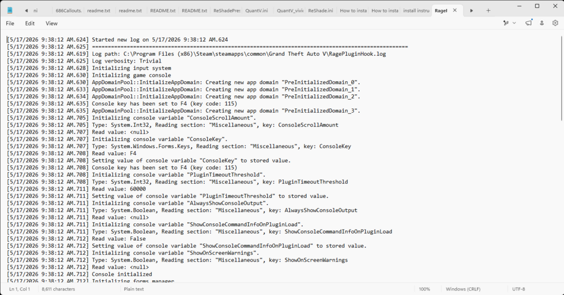Open the Notepad settings gear
The width and height of the screenshot is (564, 295).
[x=555, y=23]
